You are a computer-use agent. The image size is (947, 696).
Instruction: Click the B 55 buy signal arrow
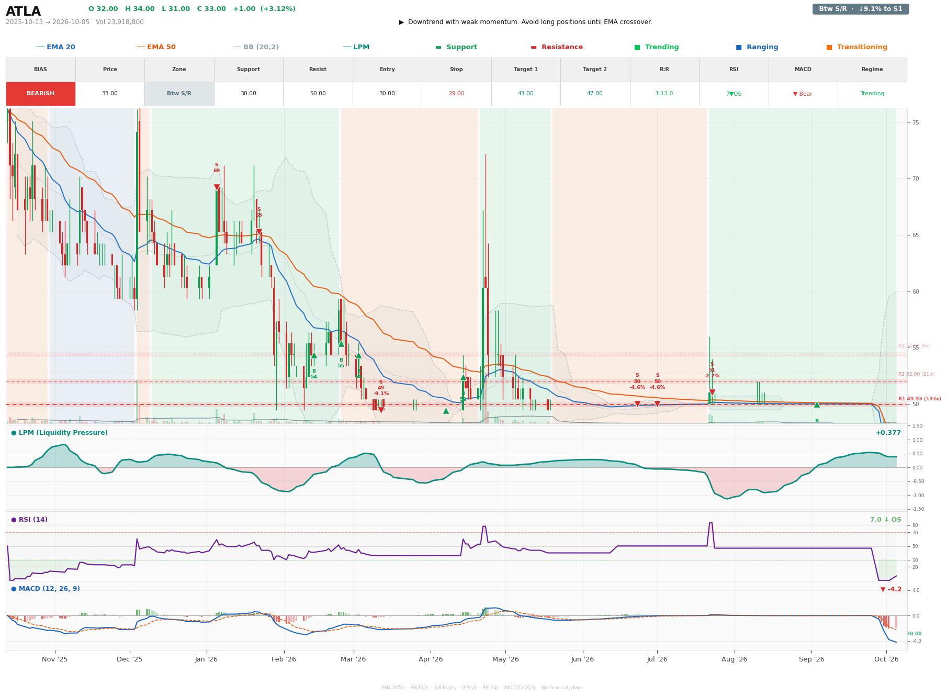click(x=341, y=344)
